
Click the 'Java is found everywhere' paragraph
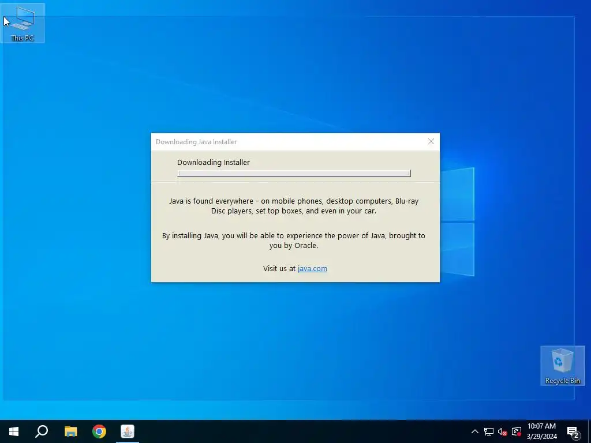point(294,206)
